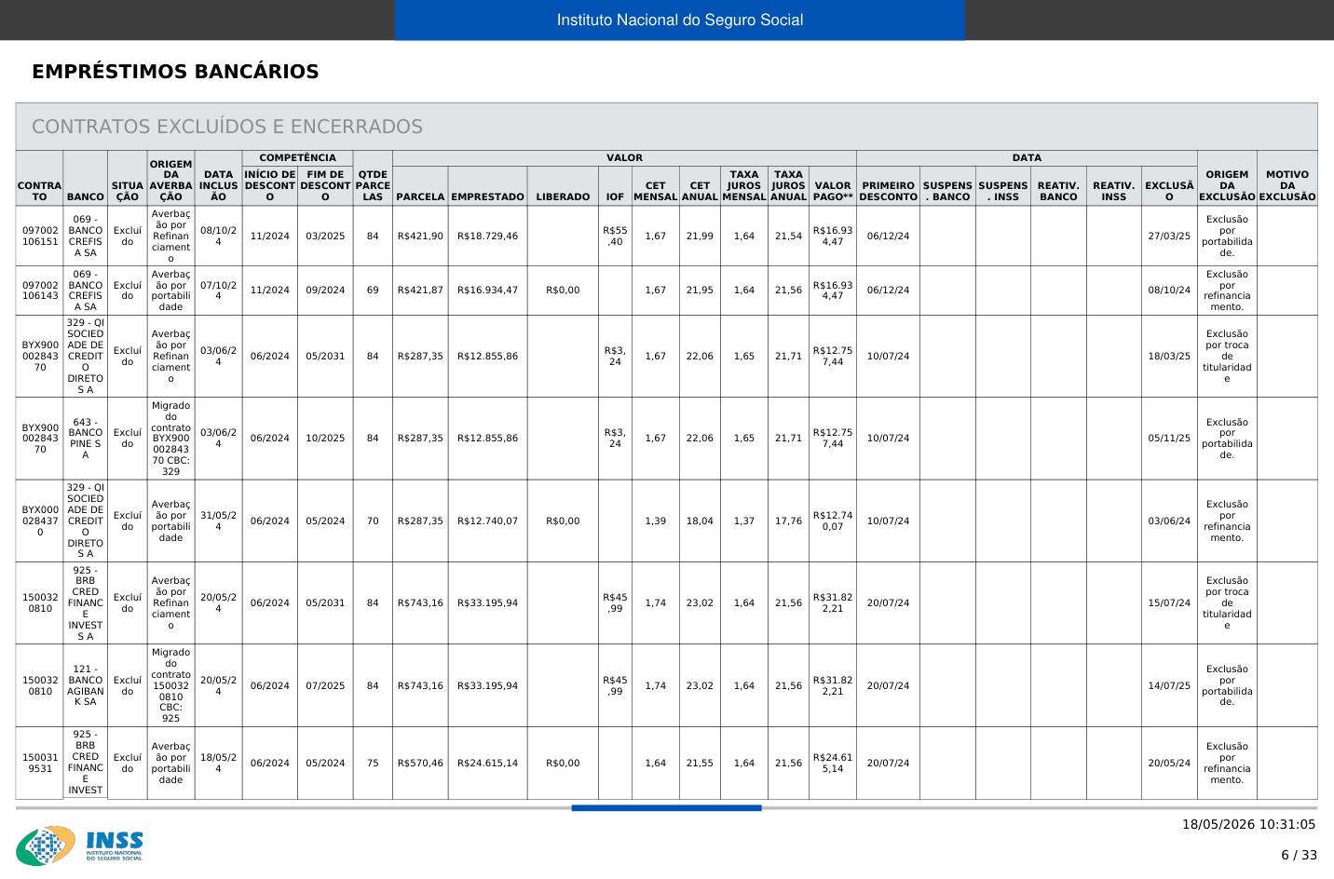The width and height of the screenshot is (1334, 879).
Task: Click the blue horizontal scrollbar thumb
Action: click(666, 808)
